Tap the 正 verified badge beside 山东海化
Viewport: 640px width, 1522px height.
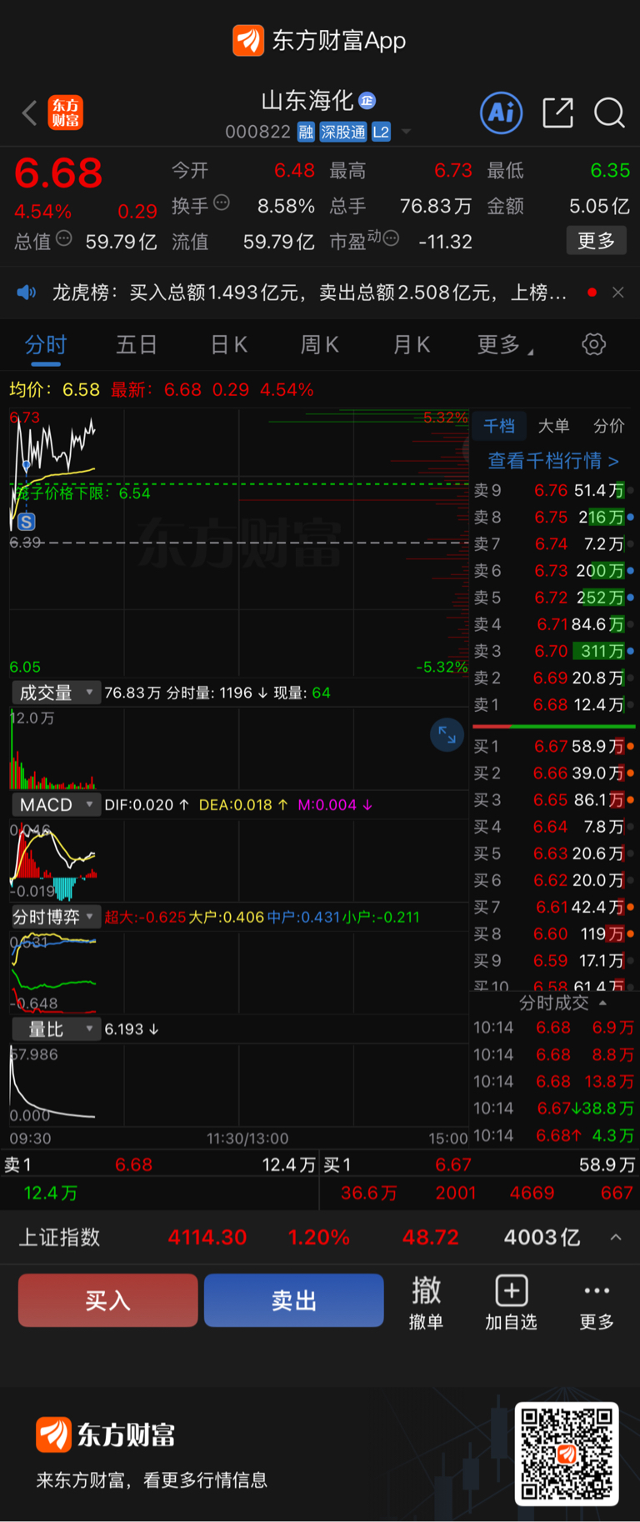(x=367, y=101)
